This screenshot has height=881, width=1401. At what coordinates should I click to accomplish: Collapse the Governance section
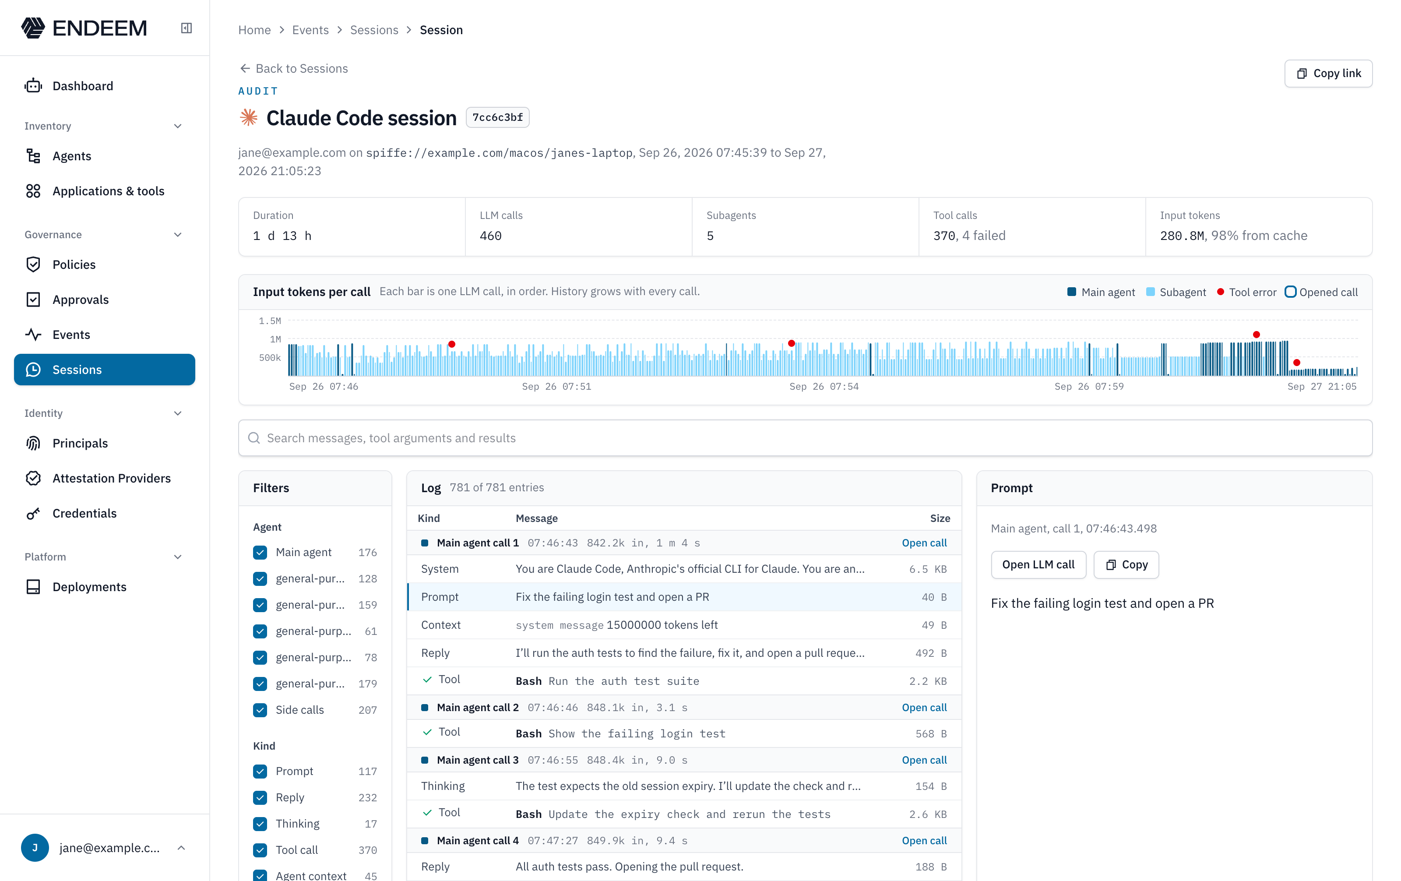click(x=178, y=235)
